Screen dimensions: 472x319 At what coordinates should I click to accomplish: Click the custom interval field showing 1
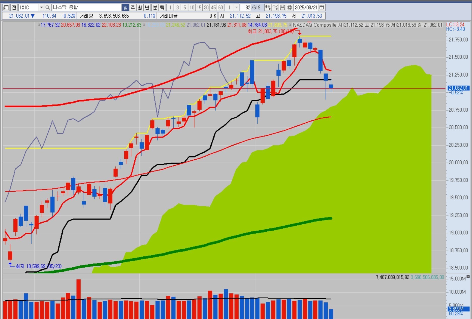point(229,8)
